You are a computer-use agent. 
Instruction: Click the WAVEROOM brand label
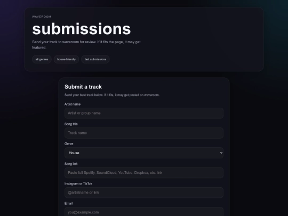(x=42, y=17)
